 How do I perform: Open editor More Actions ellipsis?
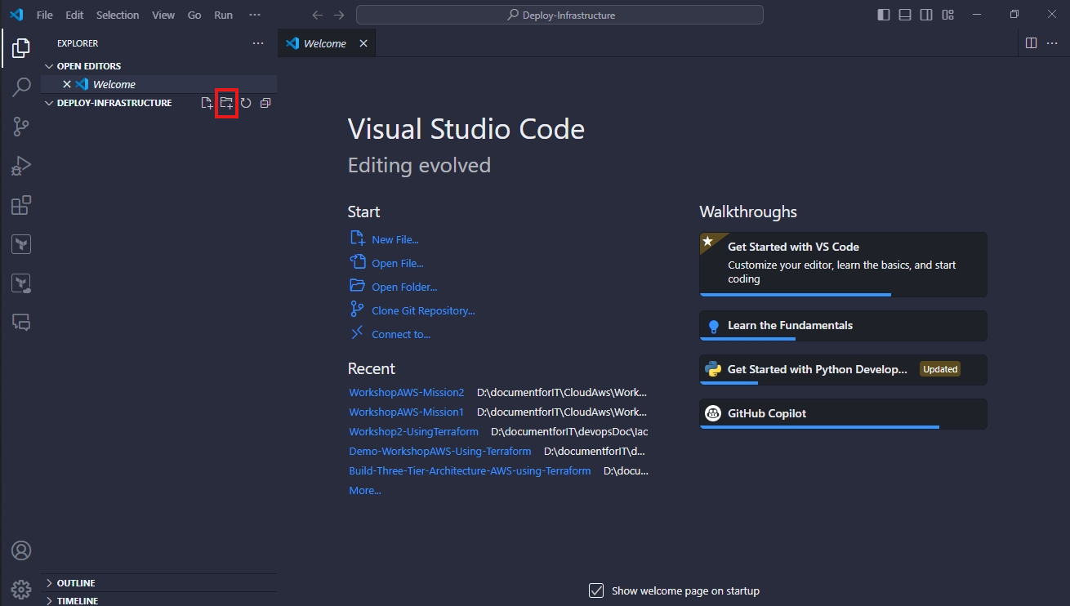coord(1052,43)
